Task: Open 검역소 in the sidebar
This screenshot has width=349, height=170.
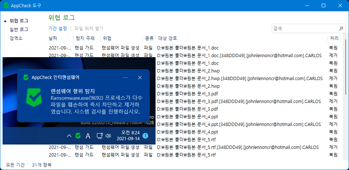Action: click(x=16, y=38)
